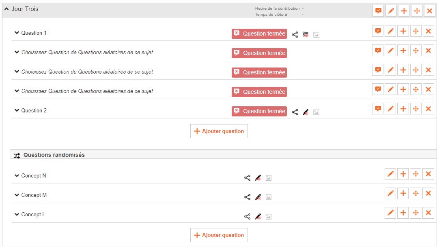
Task: Delete Concept L using its X icon
Action: (428, 213)
